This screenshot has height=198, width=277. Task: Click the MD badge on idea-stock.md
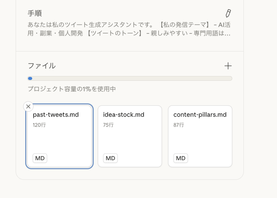point(110,158)
